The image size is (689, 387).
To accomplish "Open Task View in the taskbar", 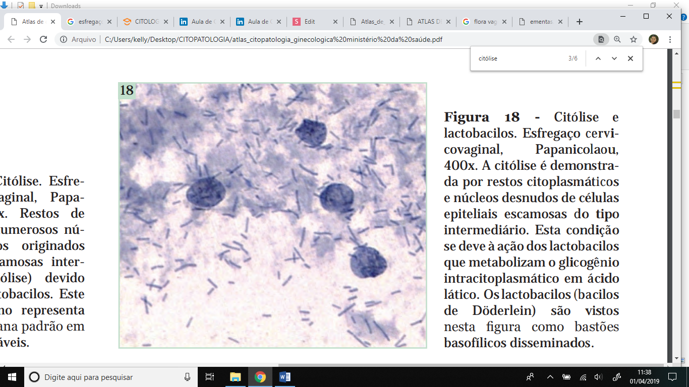I will pyautogui.click(x=210, y=377).
